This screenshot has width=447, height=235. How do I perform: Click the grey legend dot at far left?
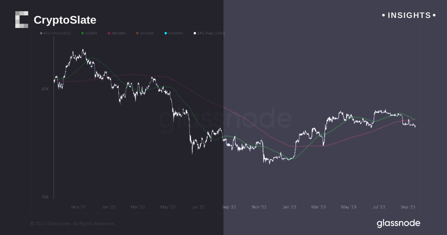point(41,34)
